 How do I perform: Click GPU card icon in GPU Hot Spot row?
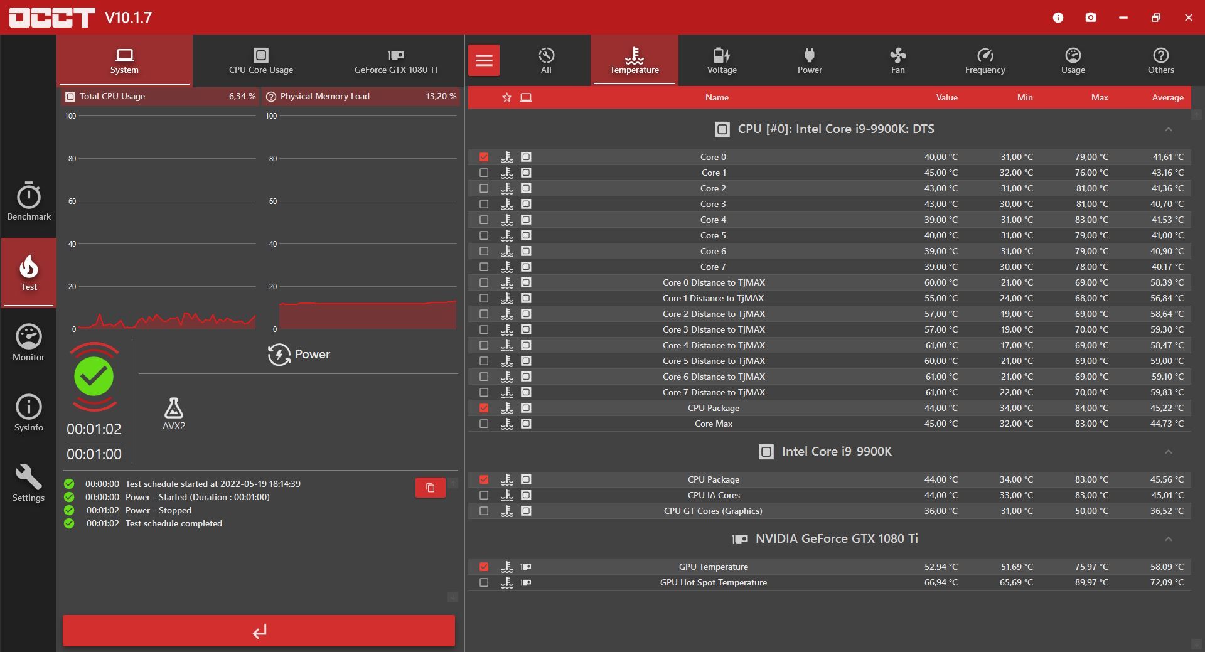pos(526,582)
